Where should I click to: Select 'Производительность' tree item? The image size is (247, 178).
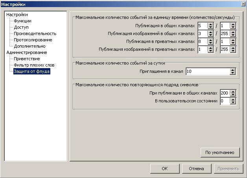[35, 33]
